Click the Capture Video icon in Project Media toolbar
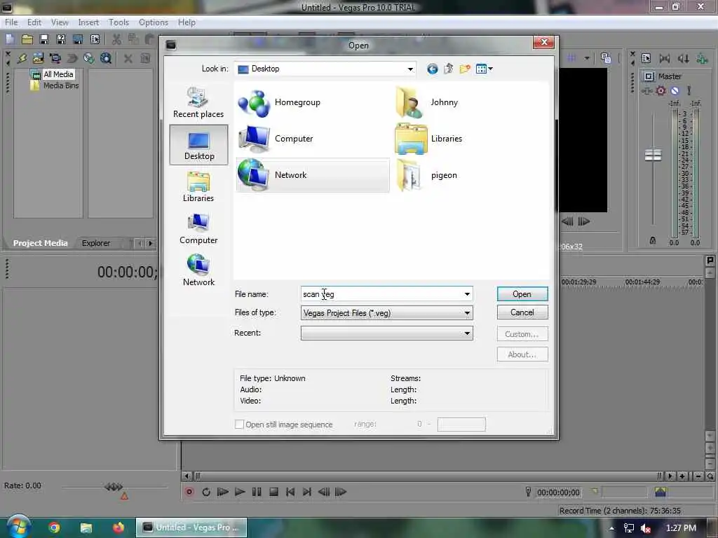Screen dimensions: 718x538 [55, 58]
